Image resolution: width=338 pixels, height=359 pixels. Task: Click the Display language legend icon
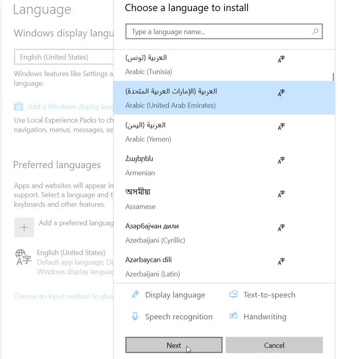tap(135, 294)
